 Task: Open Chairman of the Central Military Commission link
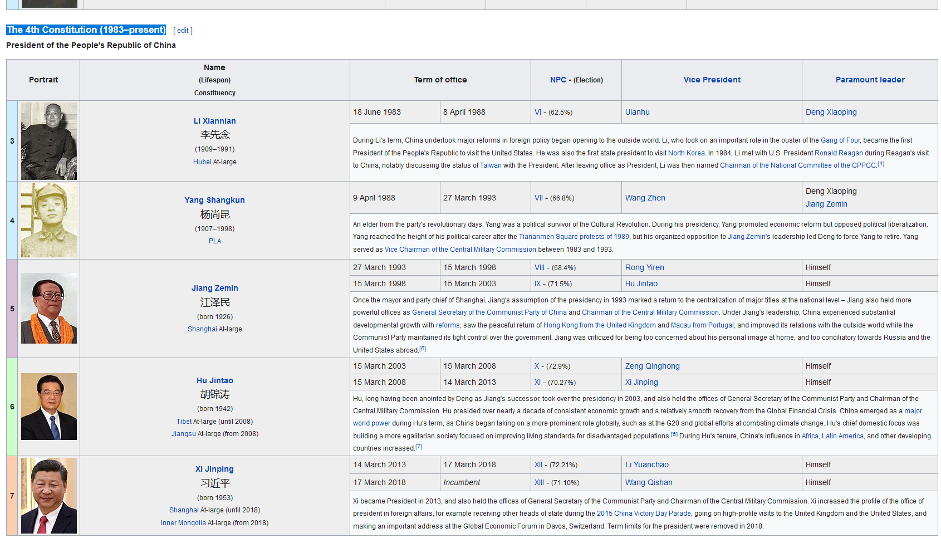[x=650, y=312]
